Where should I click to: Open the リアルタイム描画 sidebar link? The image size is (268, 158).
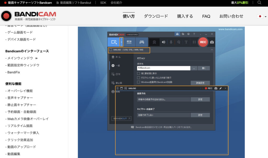click(x=20, y=126)
